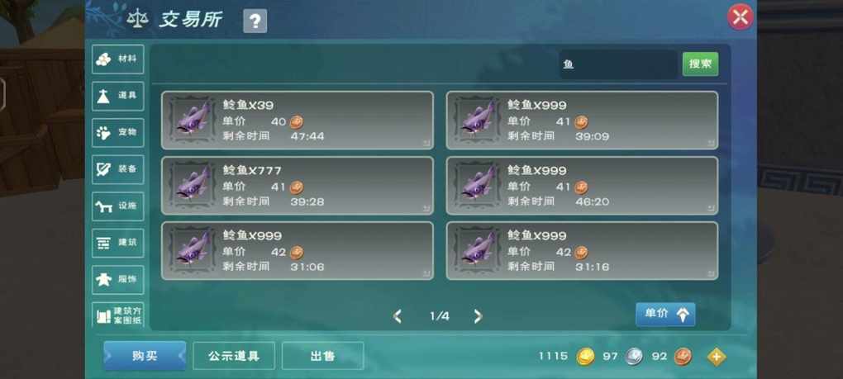Go to next listings page arrow
Screen dimensions: 843x379
(478, 316)
